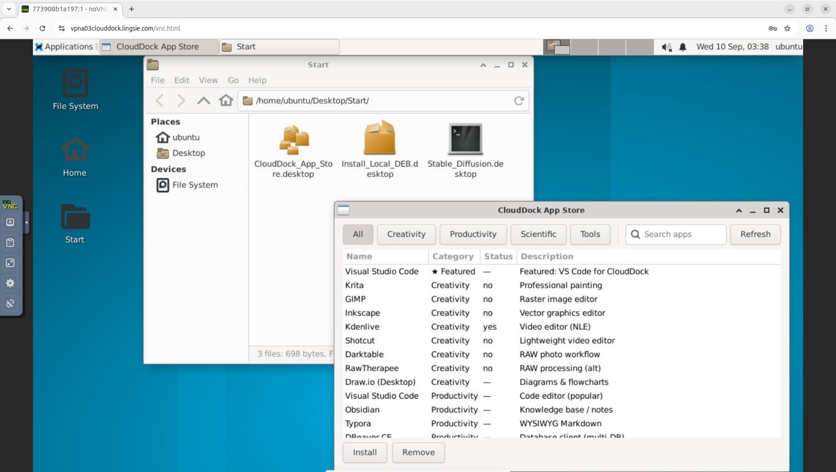
Task: Go up to the parent folder
Action: point(203,101)
